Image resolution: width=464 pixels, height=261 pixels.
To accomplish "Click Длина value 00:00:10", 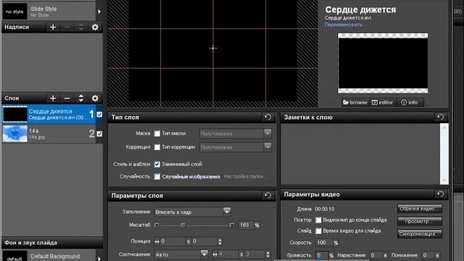I will point(325,209).
